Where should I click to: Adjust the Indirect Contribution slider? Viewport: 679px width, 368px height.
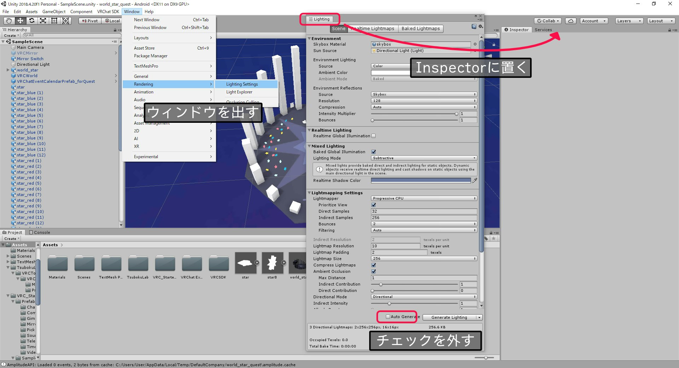pyautogui.click(x=414, y=284)
